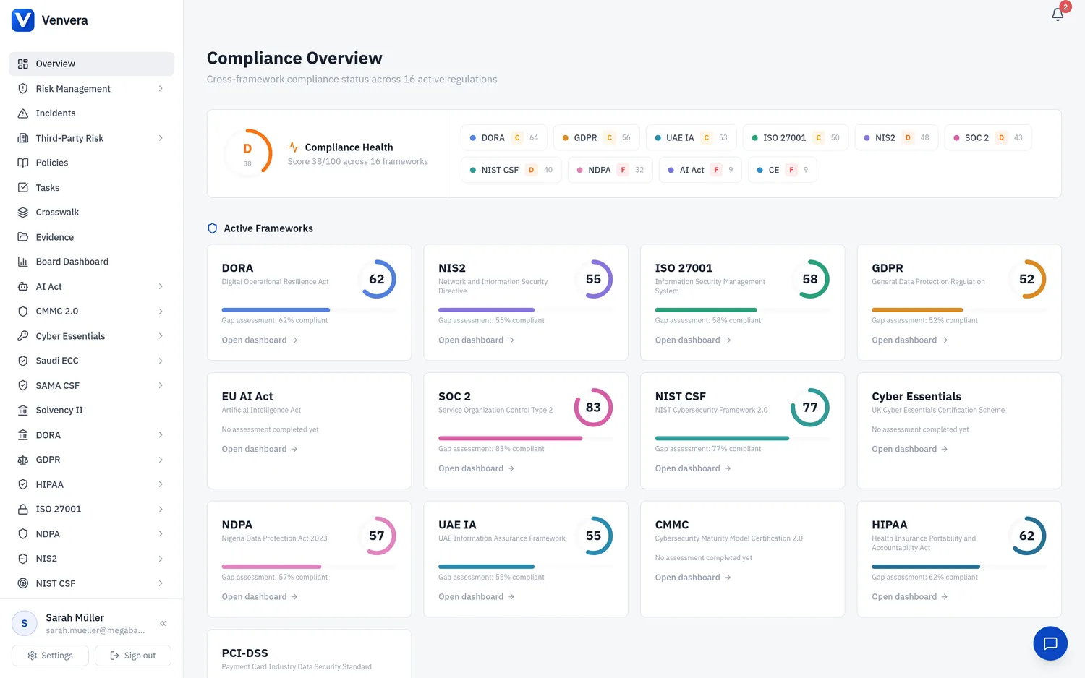Click the Venvera logo icon
This screenshot has height=678, width=1085.
coord(23,20)
